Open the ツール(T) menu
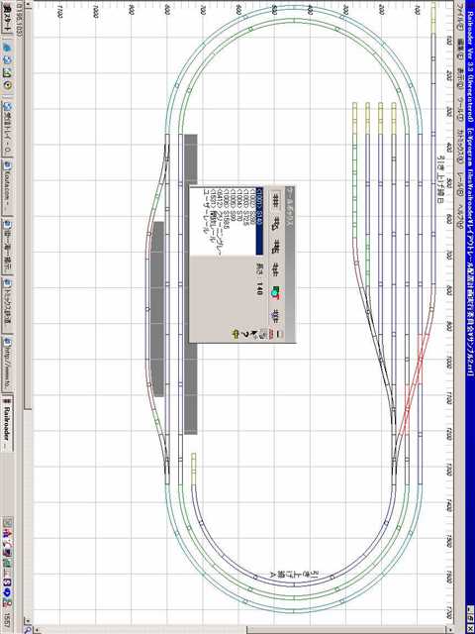The width and height of the screenshot is (475, 634). [459, 110]
